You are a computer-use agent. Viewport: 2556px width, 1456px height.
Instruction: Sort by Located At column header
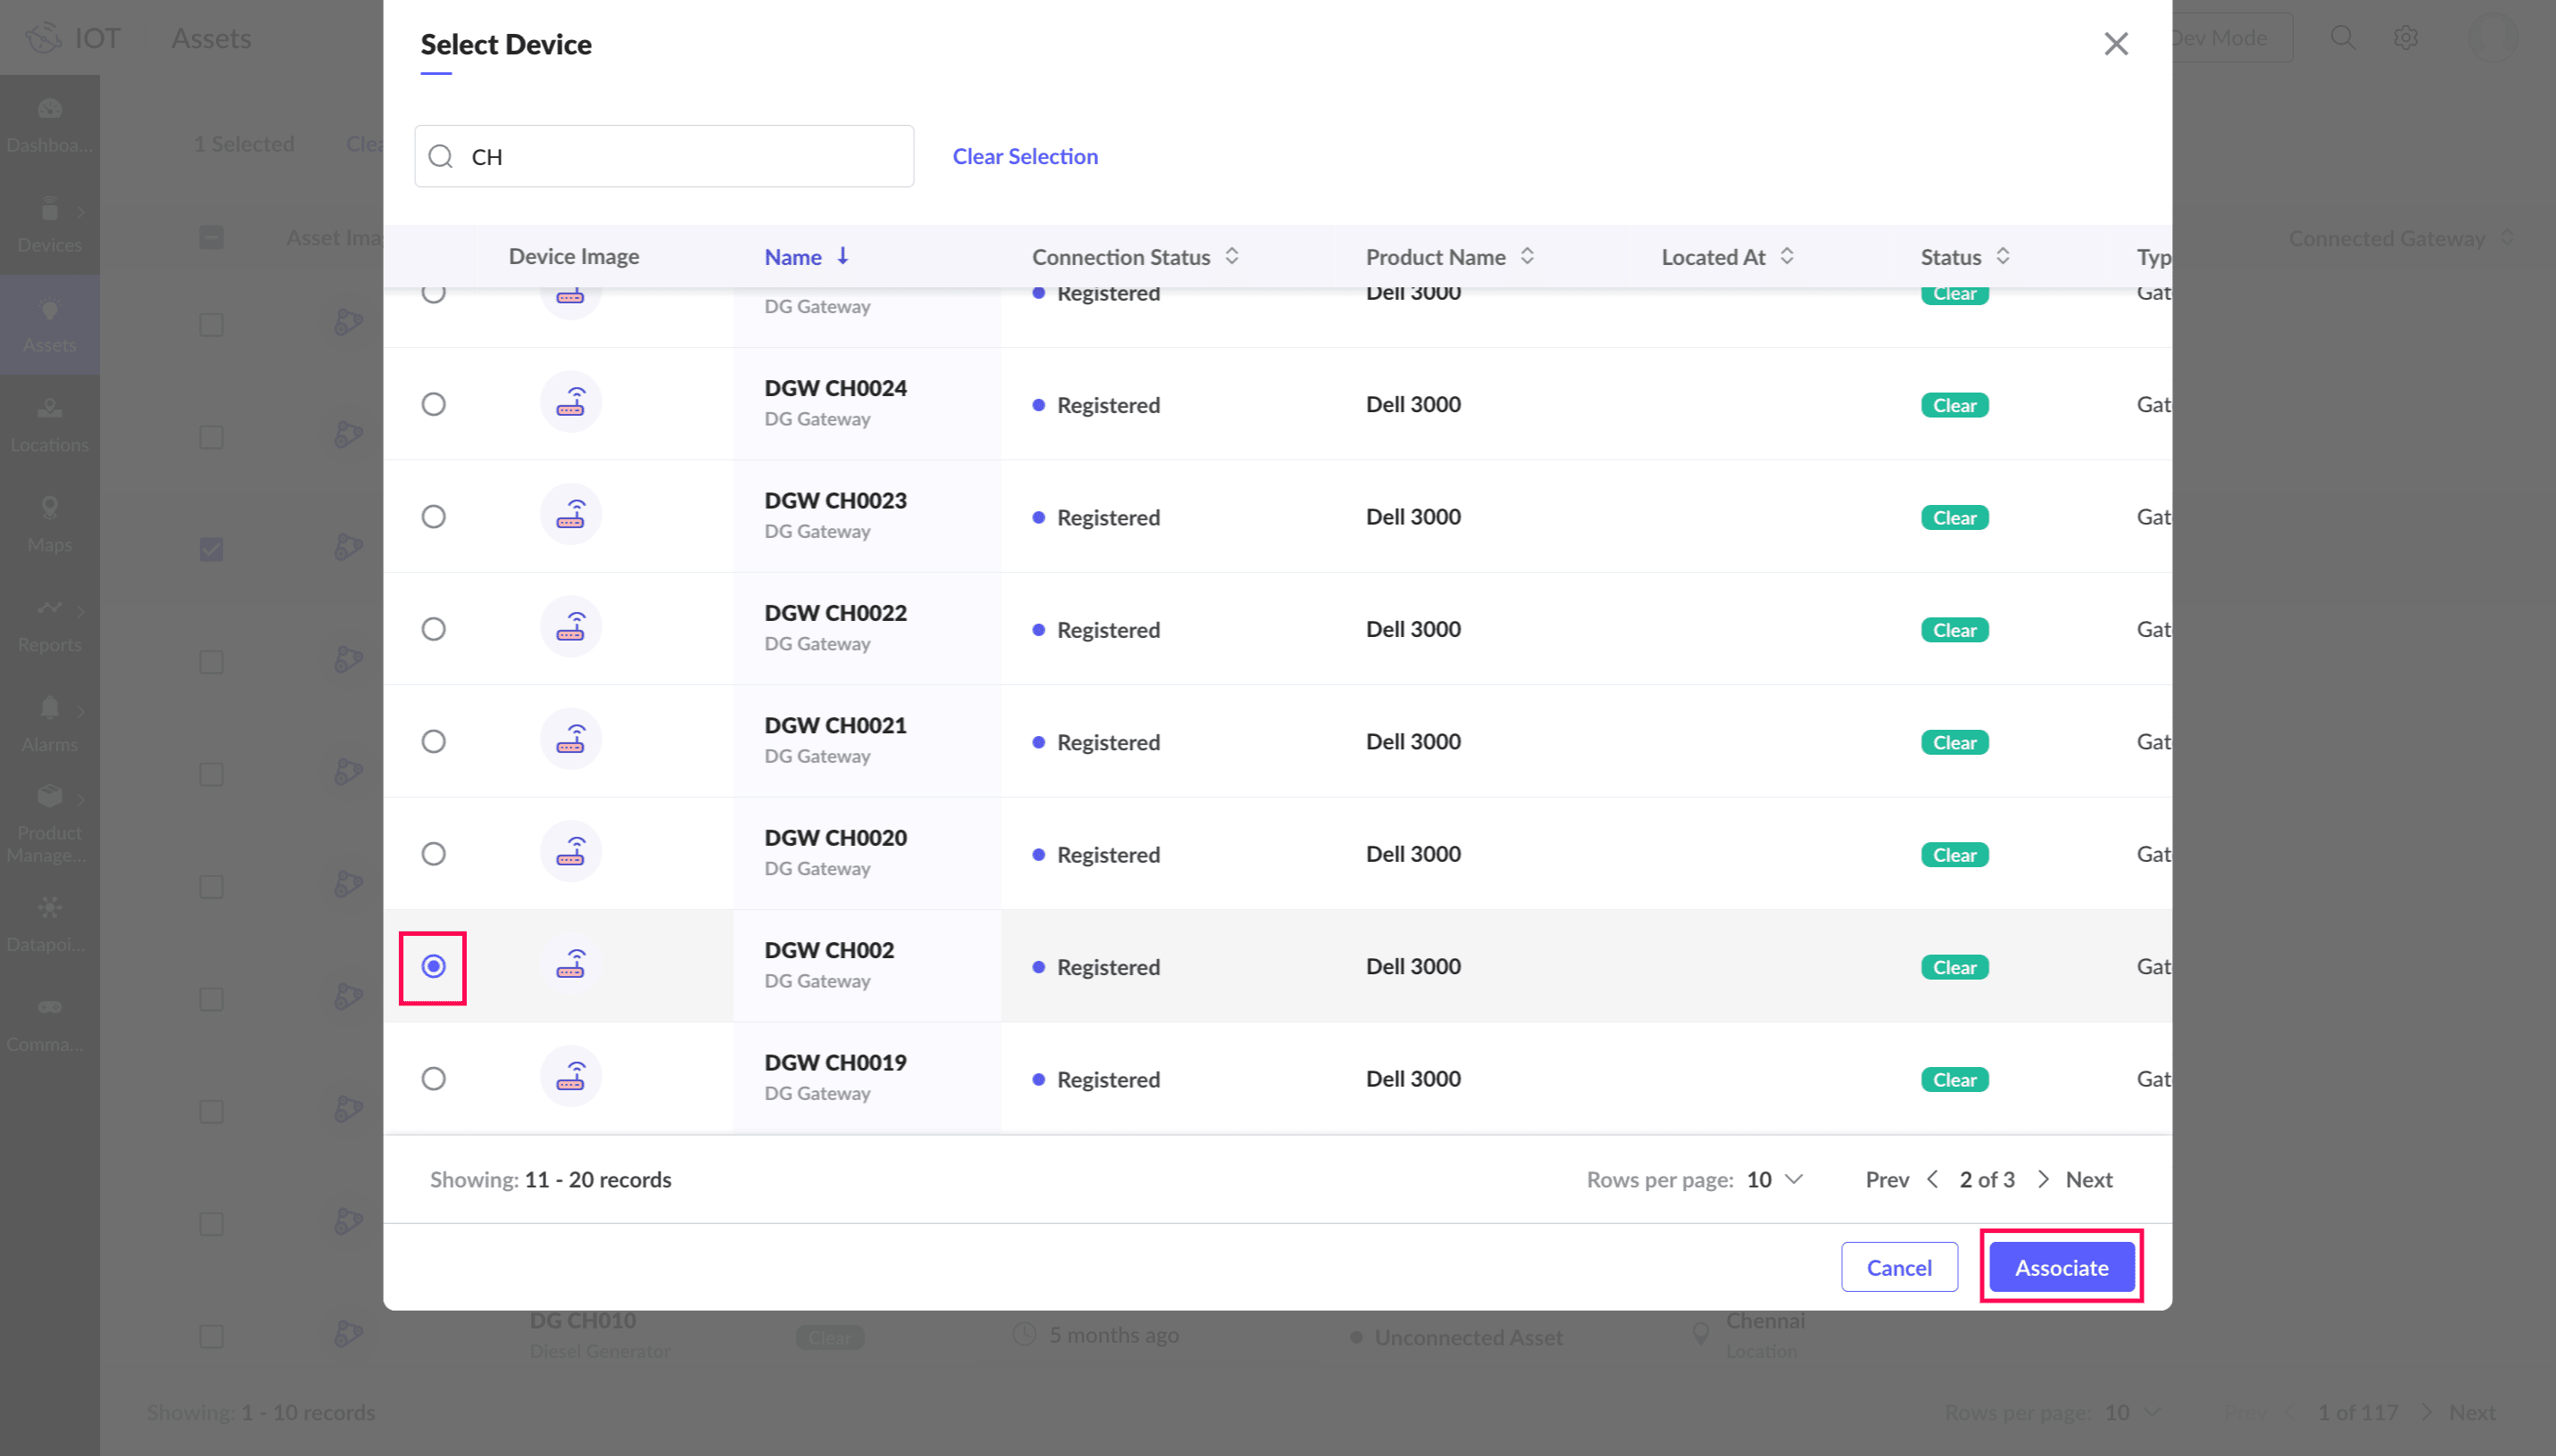coord(1713,257)
